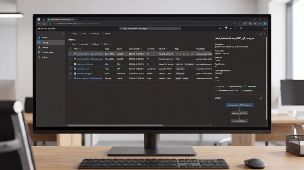This screenshot has height=170, width=304.
Task: Click the Add tag button
Action: [220, 86]
